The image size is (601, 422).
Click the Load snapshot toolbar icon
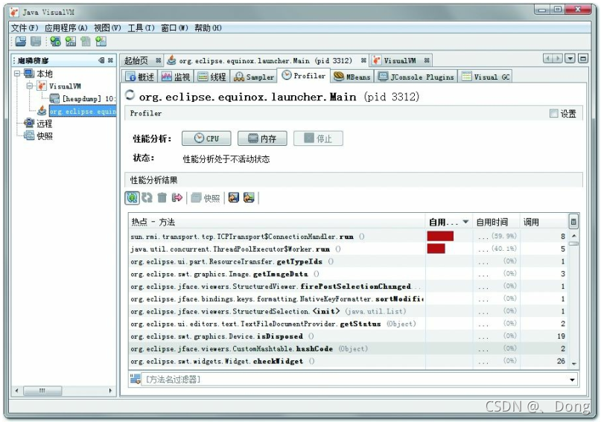point(21,42)
